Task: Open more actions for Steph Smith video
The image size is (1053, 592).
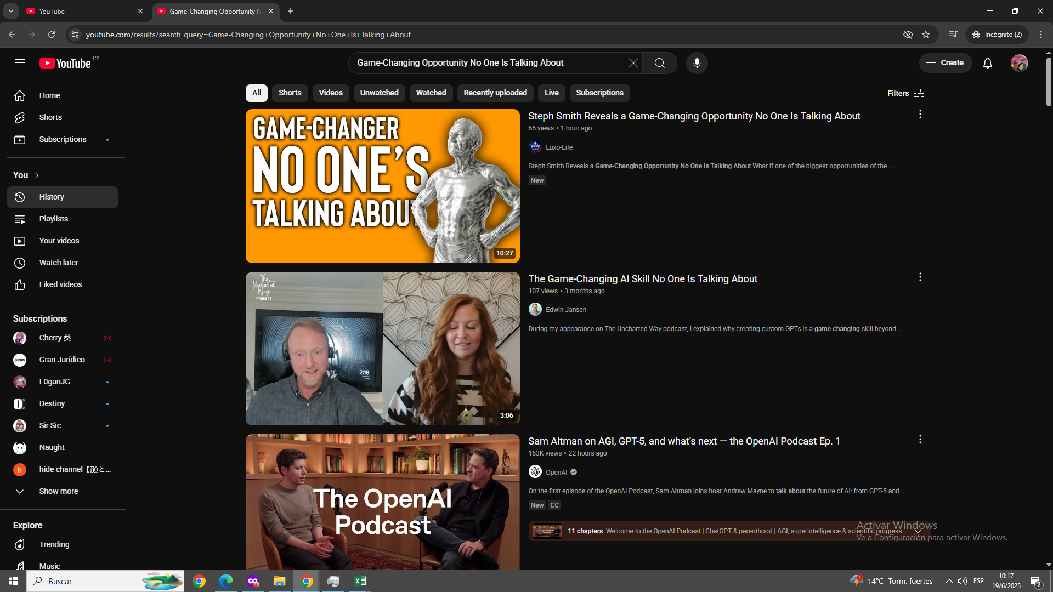Action: coord(920,114)
